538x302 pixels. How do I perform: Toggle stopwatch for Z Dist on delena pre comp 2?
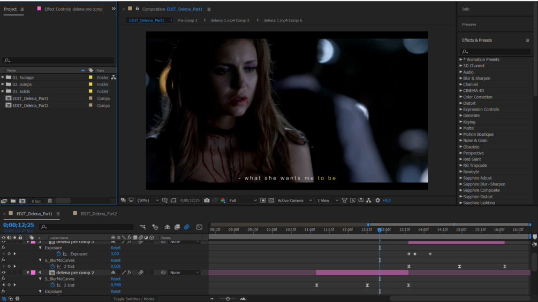point(52,285)
